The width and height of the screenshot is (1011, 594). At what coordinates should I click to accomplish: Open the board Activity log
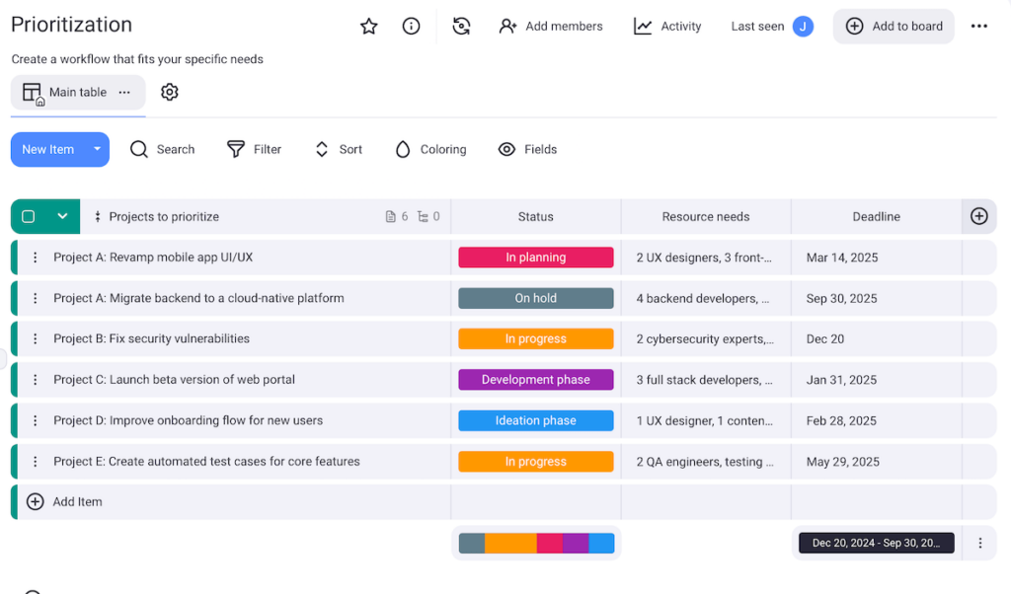[667, 26]
